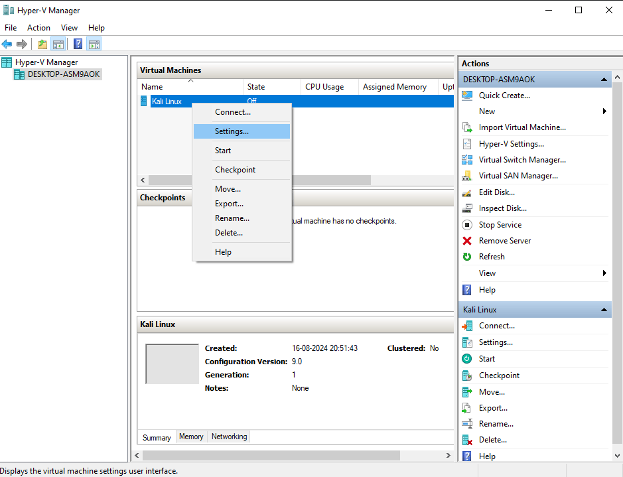623x477 pixels.
Task: Open the Action menu in menu bar
Action: [x=38, y=28]
